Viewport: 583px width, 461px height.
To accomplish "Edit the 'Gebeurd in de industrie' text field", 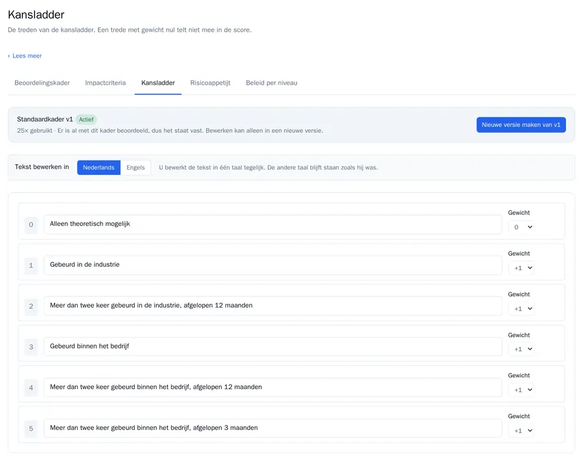I will [x=273, y=265].
